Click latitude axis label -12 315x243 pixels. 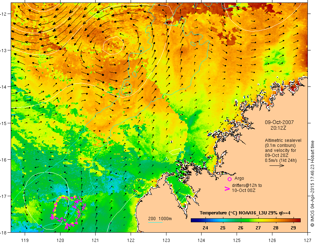(x=4, y=14)
